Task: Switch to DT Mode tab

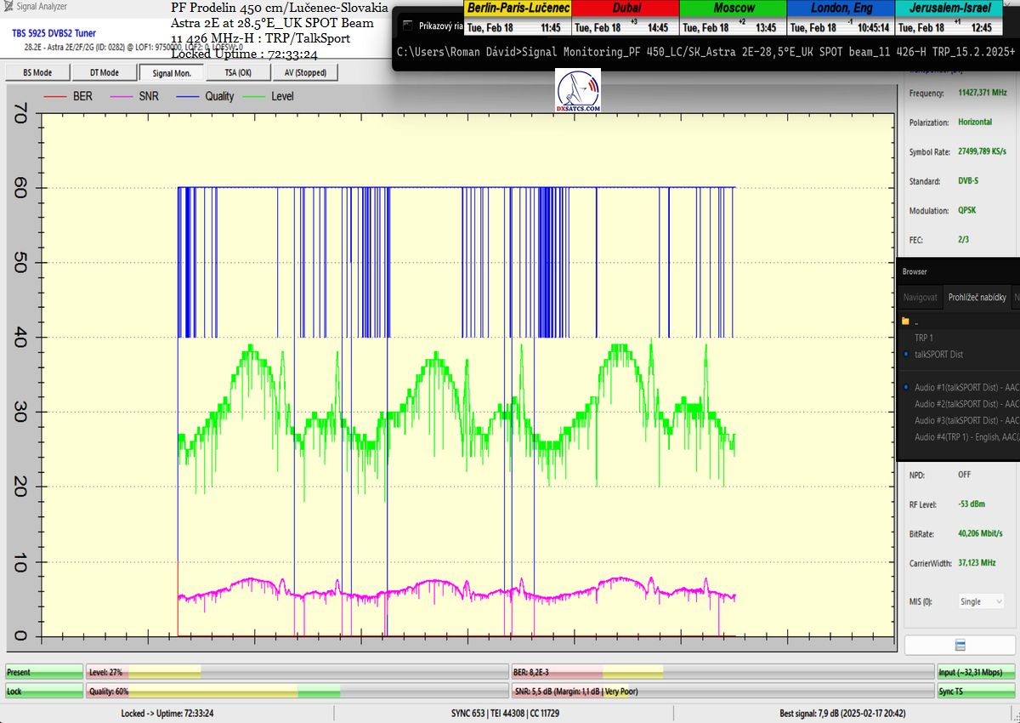Action: (104, 73)
